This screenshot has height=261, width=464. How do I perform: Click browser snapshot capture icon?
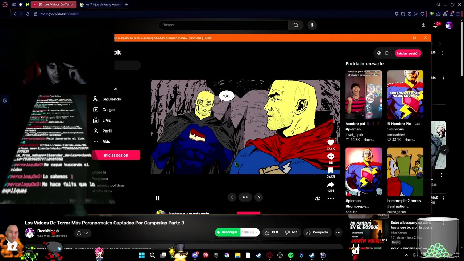(x=403, y=14)
